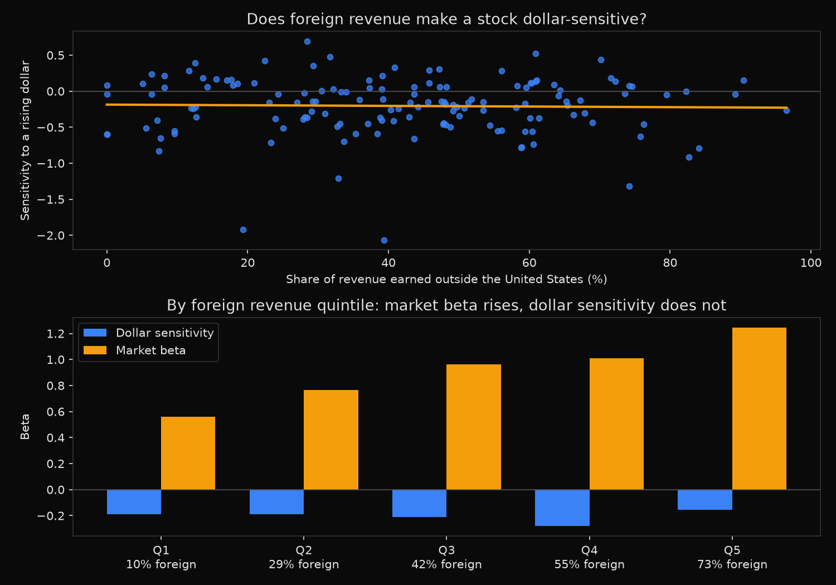836x585 pixels.
Task: Click the orange Market beta bar for Q4
Action: 616,424
